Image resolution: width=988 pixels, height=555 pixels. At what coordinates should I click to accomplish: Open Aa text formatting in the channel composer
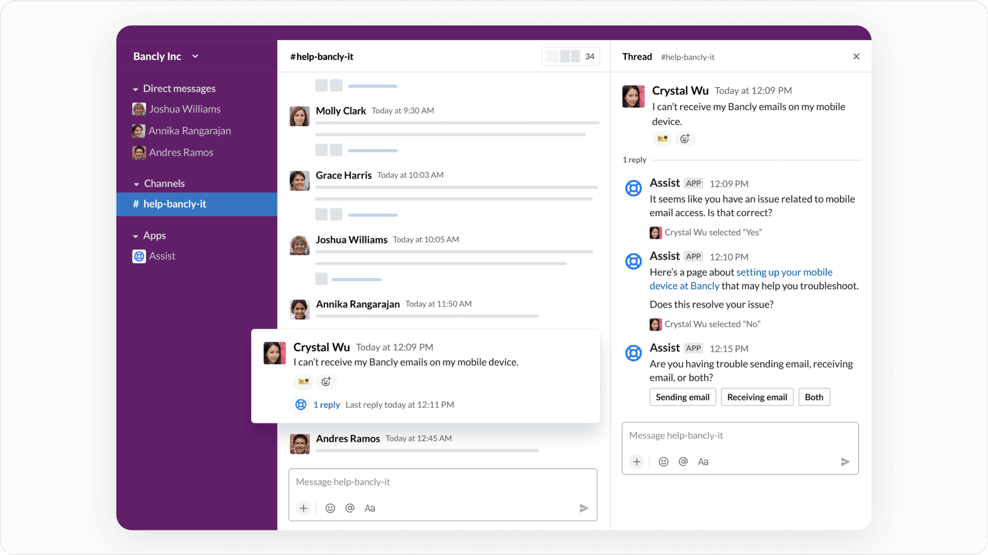[370, 508]
